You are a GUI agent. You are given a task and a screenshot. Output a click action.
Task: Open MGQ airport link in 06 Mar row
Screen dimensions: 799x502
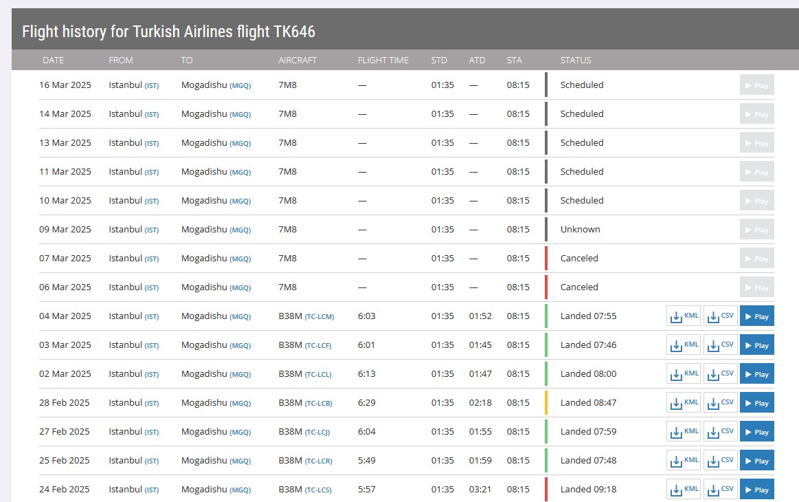click(x=240, y=287)
